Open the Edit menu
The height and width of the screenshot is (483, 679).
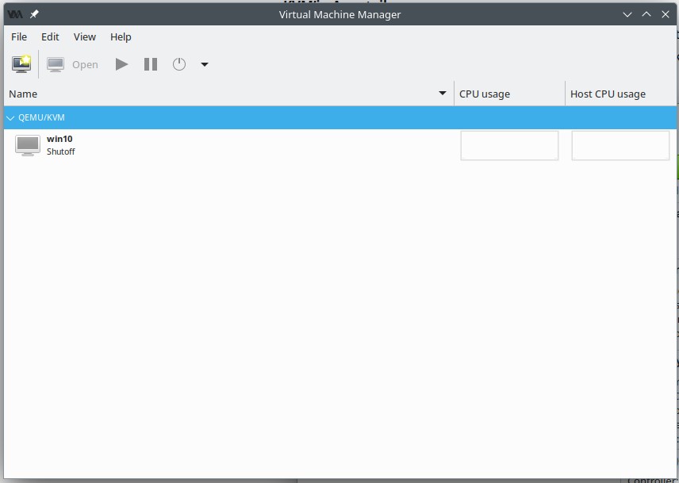(x=50, y=36)
